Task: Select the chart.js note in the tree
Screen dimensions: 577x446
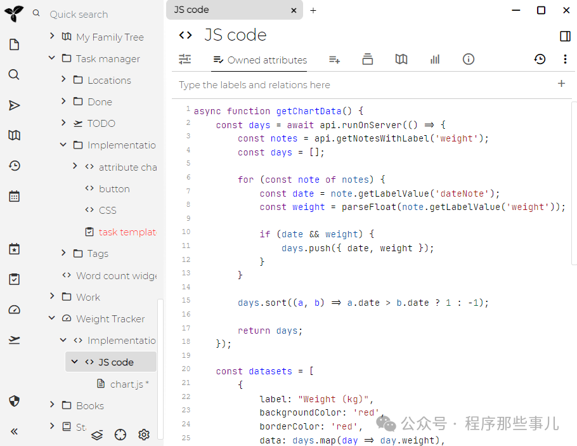Action: [129, 384]
